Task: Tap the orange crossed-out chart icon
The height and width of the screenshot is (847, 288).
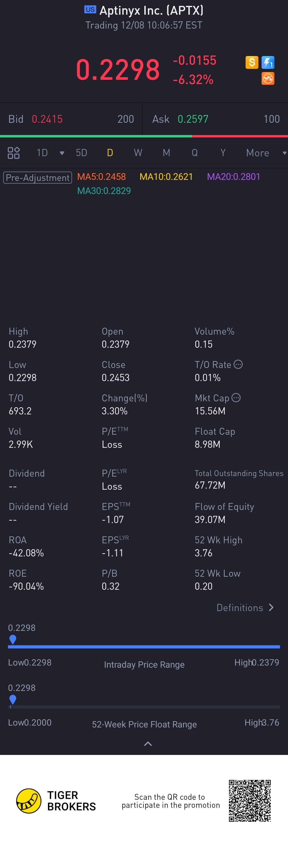Action: [268, 78]
